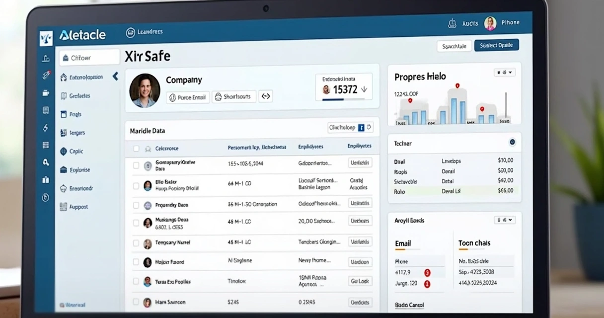Click the company profile photo
604x318 pixels.
(x=145, y=90)
